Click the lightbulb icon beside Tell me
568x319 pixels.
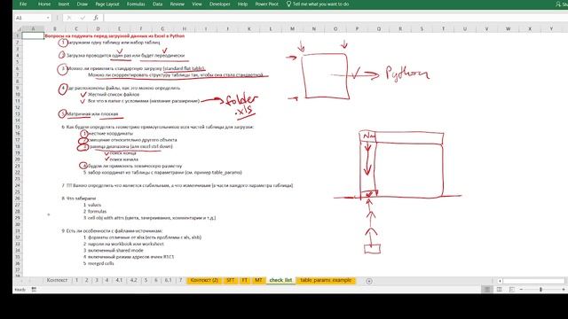(x=288, y=4)
